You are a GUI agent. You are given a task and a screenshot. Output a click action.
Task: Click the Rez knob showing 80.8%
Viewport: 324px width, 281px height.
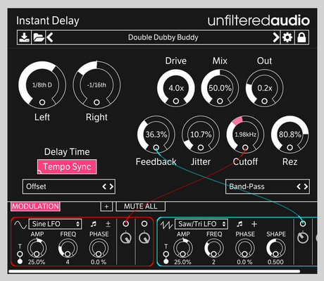click(x=289, y=135)
